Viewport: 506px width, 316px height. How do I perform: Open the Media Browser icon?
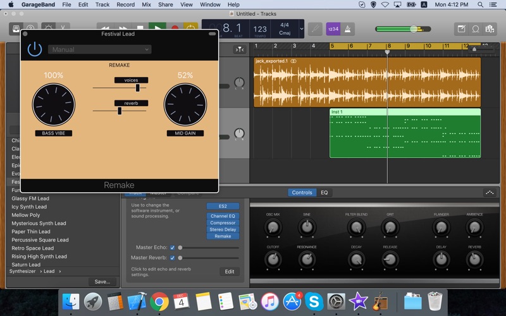pos(490,29)
